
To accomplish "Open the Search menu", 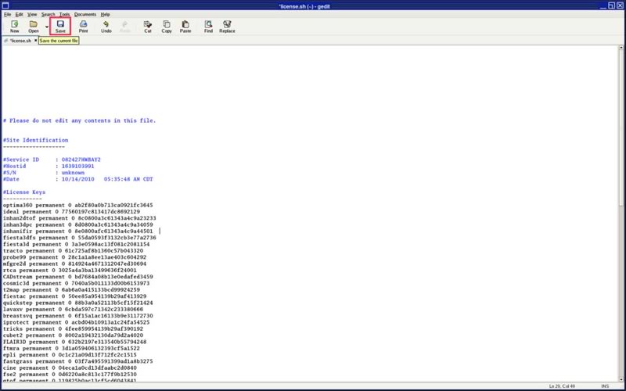I will pos(48,14).
